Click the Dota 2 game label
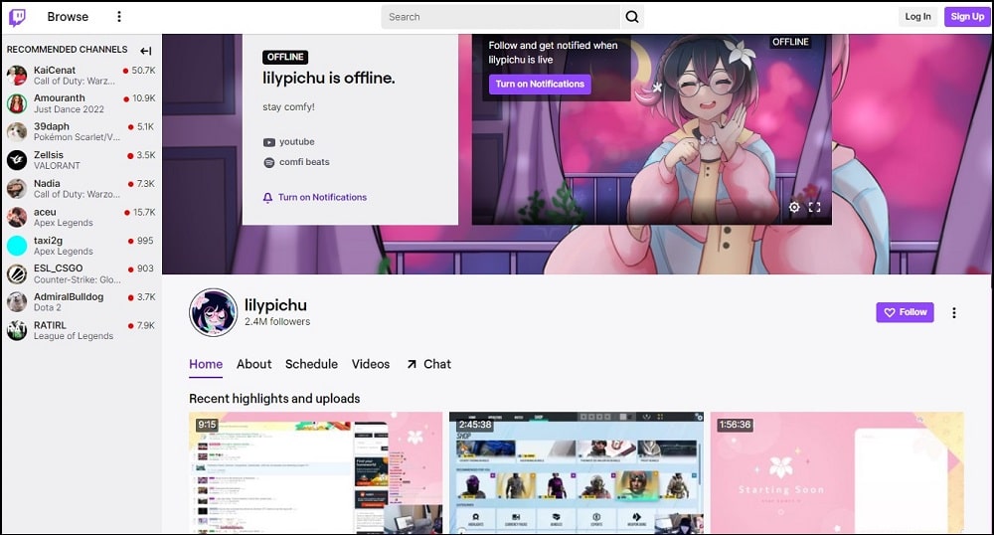This screenshot has height=535, width=994. 48,308
